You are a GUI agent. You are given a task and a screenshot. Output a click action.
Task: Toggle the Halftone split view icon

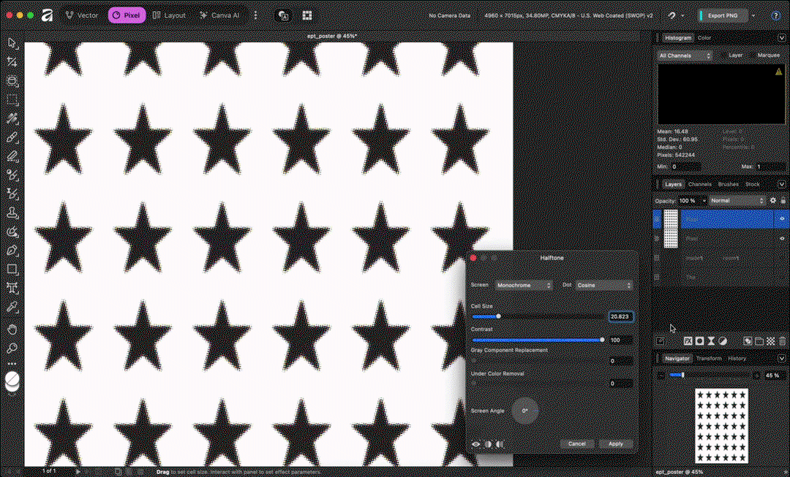pyautogui.click(x=488, y=444)
